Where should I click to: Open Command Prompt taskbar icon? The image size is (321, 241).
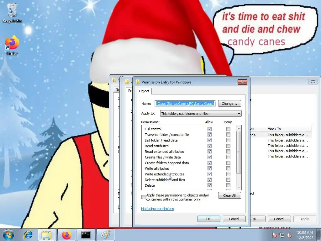(86, 235)
